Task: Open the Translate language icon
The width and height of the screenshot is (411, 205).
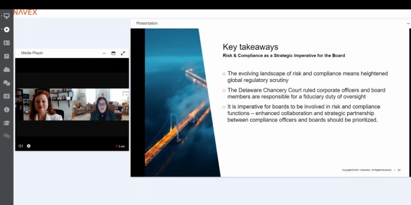Action: [x=6, y=136]
